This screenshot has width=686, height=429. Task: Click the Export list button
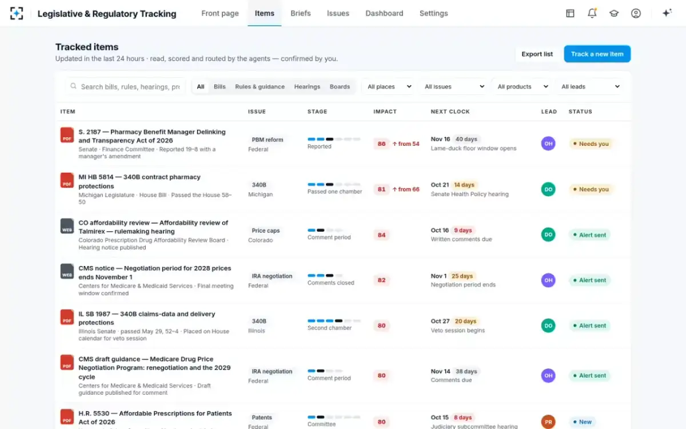[537, 54]
